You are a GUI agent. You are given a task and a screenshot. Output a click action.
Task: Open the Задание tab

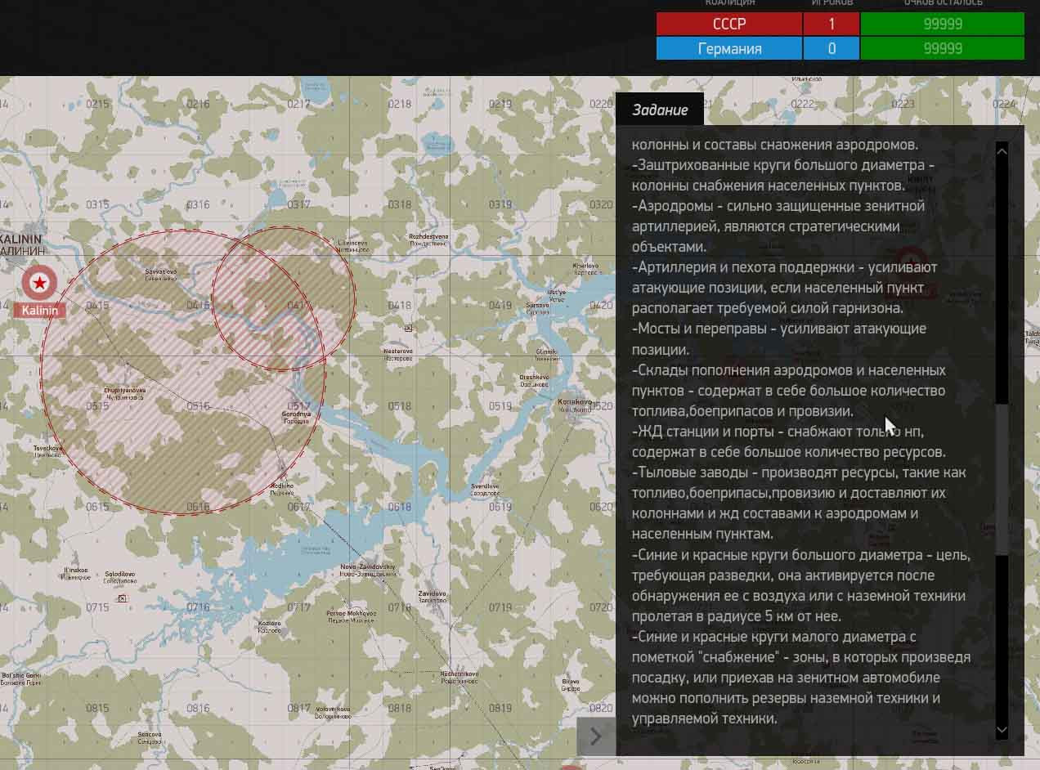pyautogui.click(x=660, y=110)
